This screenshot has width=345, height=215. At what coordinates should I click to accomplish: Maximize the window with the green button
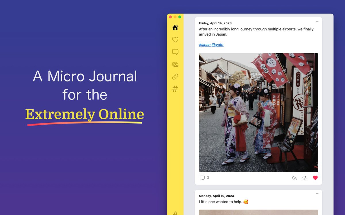[x=180, y=17]
